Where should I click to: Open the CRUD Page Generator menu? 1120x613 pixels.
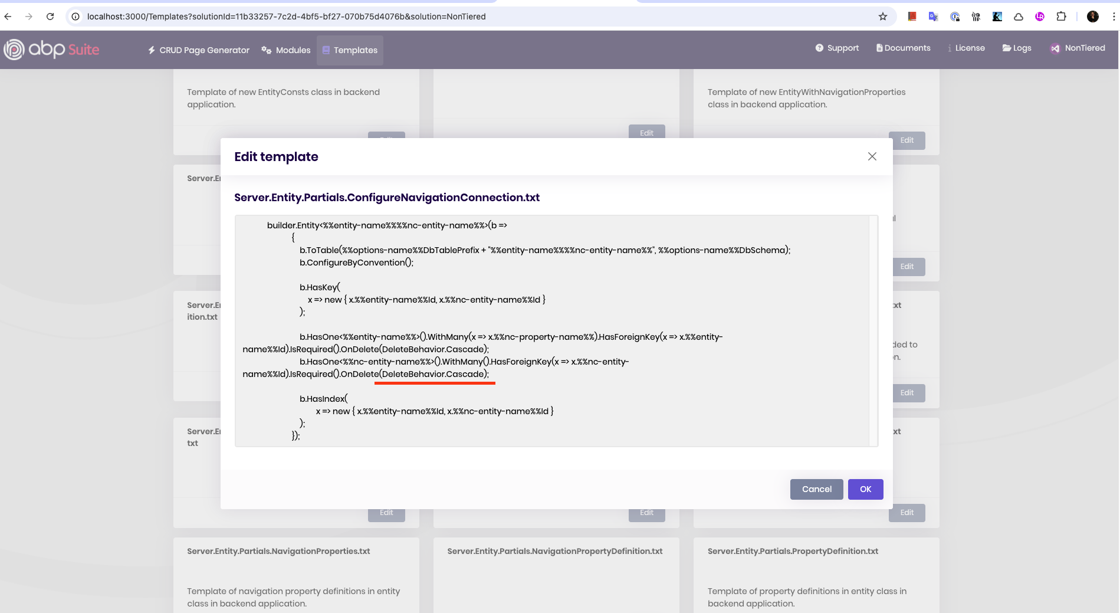point(199,50)
